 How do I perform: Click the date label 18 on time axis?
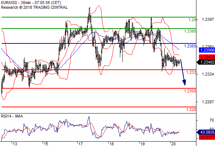tap(112, 144)
